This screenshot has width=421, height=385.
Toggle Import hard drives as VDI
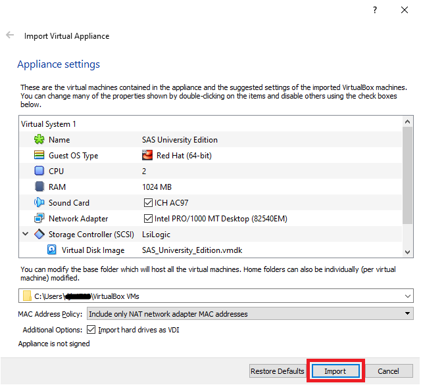(x=91, y=330)
